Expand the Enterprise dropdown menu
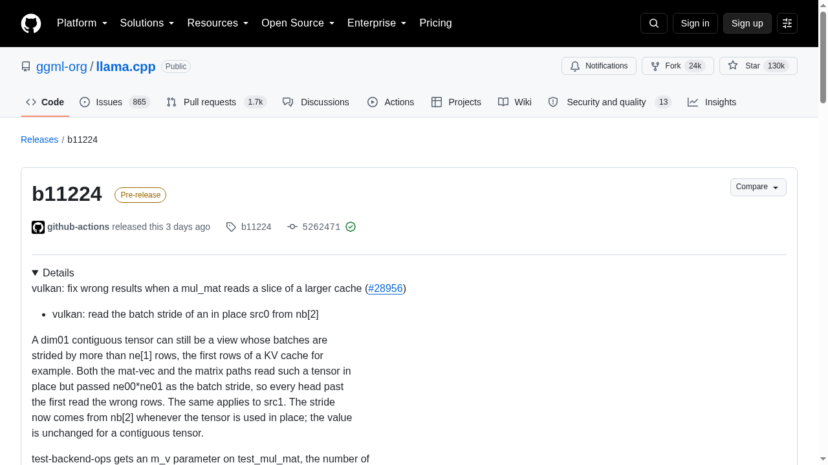The height and width of the screenshot is (465, 828). [x=377, y=23]
